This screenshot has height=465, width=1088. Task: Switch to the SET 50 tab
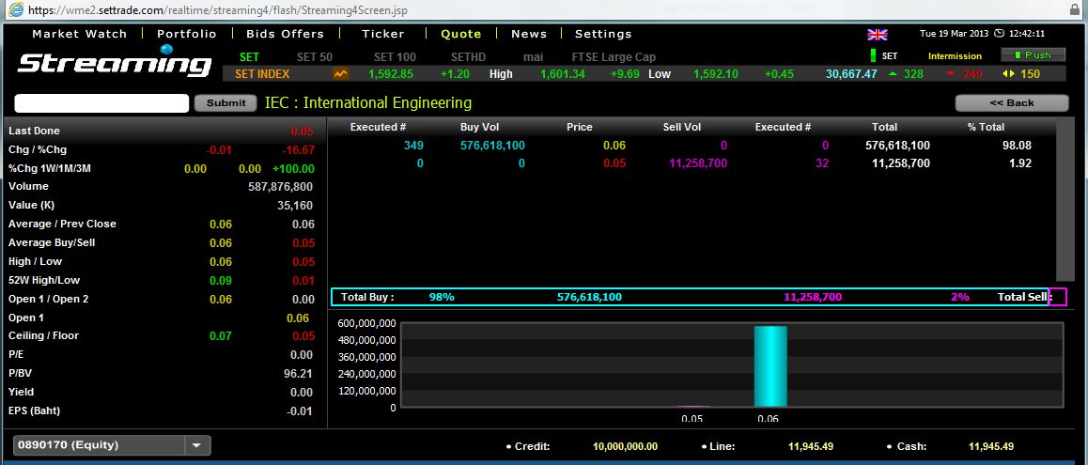click(x=315, y=57)
